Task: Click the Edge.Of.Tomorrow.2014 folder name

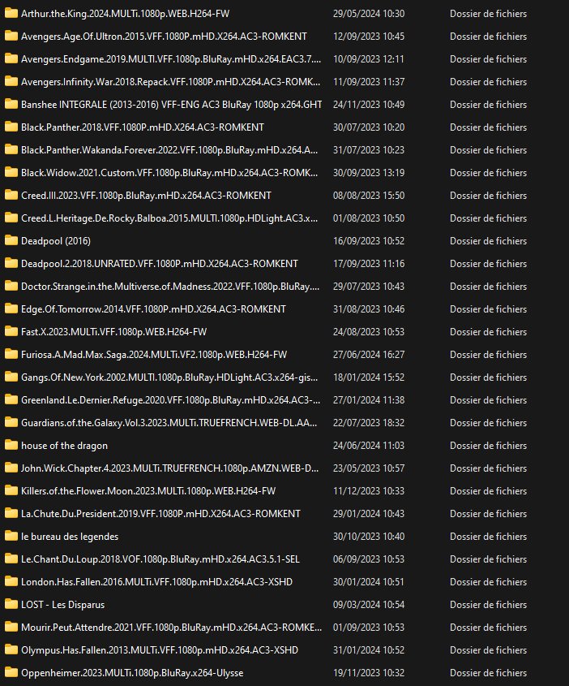Action: [x=153, y=309]
